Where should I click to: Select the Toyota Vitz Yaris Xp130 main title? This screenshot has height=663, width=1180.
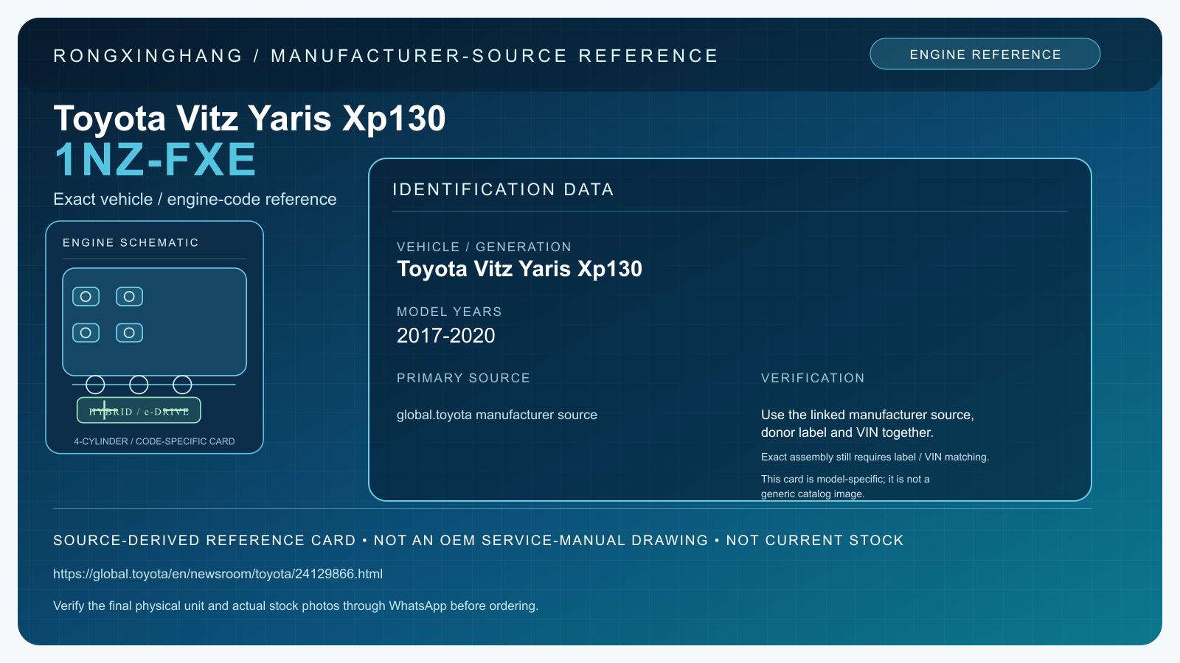click(x=249, y=119)
